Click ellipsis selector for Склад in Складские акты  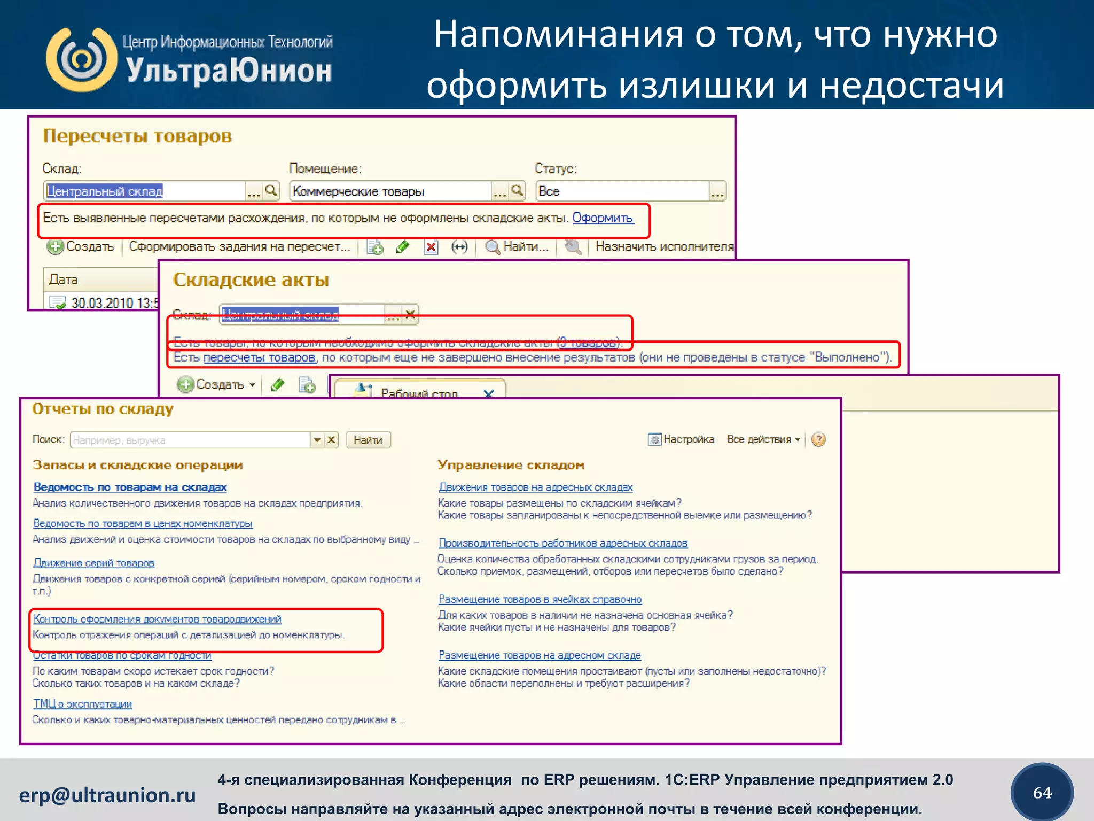[393, 314]
